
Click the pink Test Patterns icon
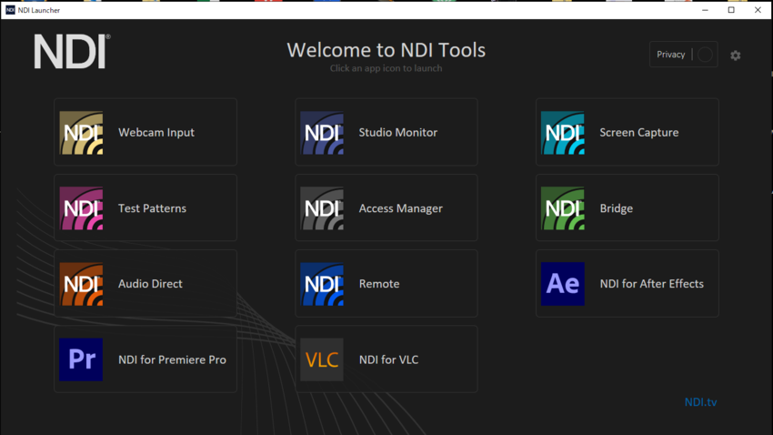81,208
